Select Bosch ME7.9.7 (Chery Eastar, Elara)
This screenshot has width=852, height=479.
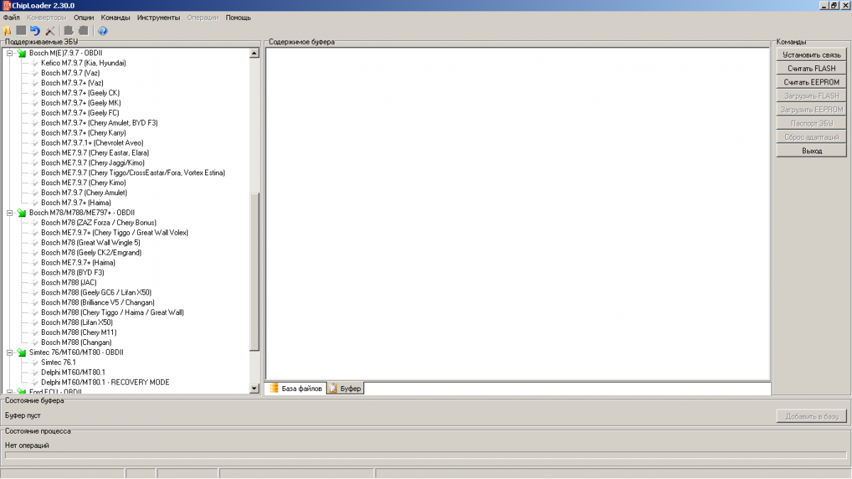pyautogui.click(x=95, y=153)
